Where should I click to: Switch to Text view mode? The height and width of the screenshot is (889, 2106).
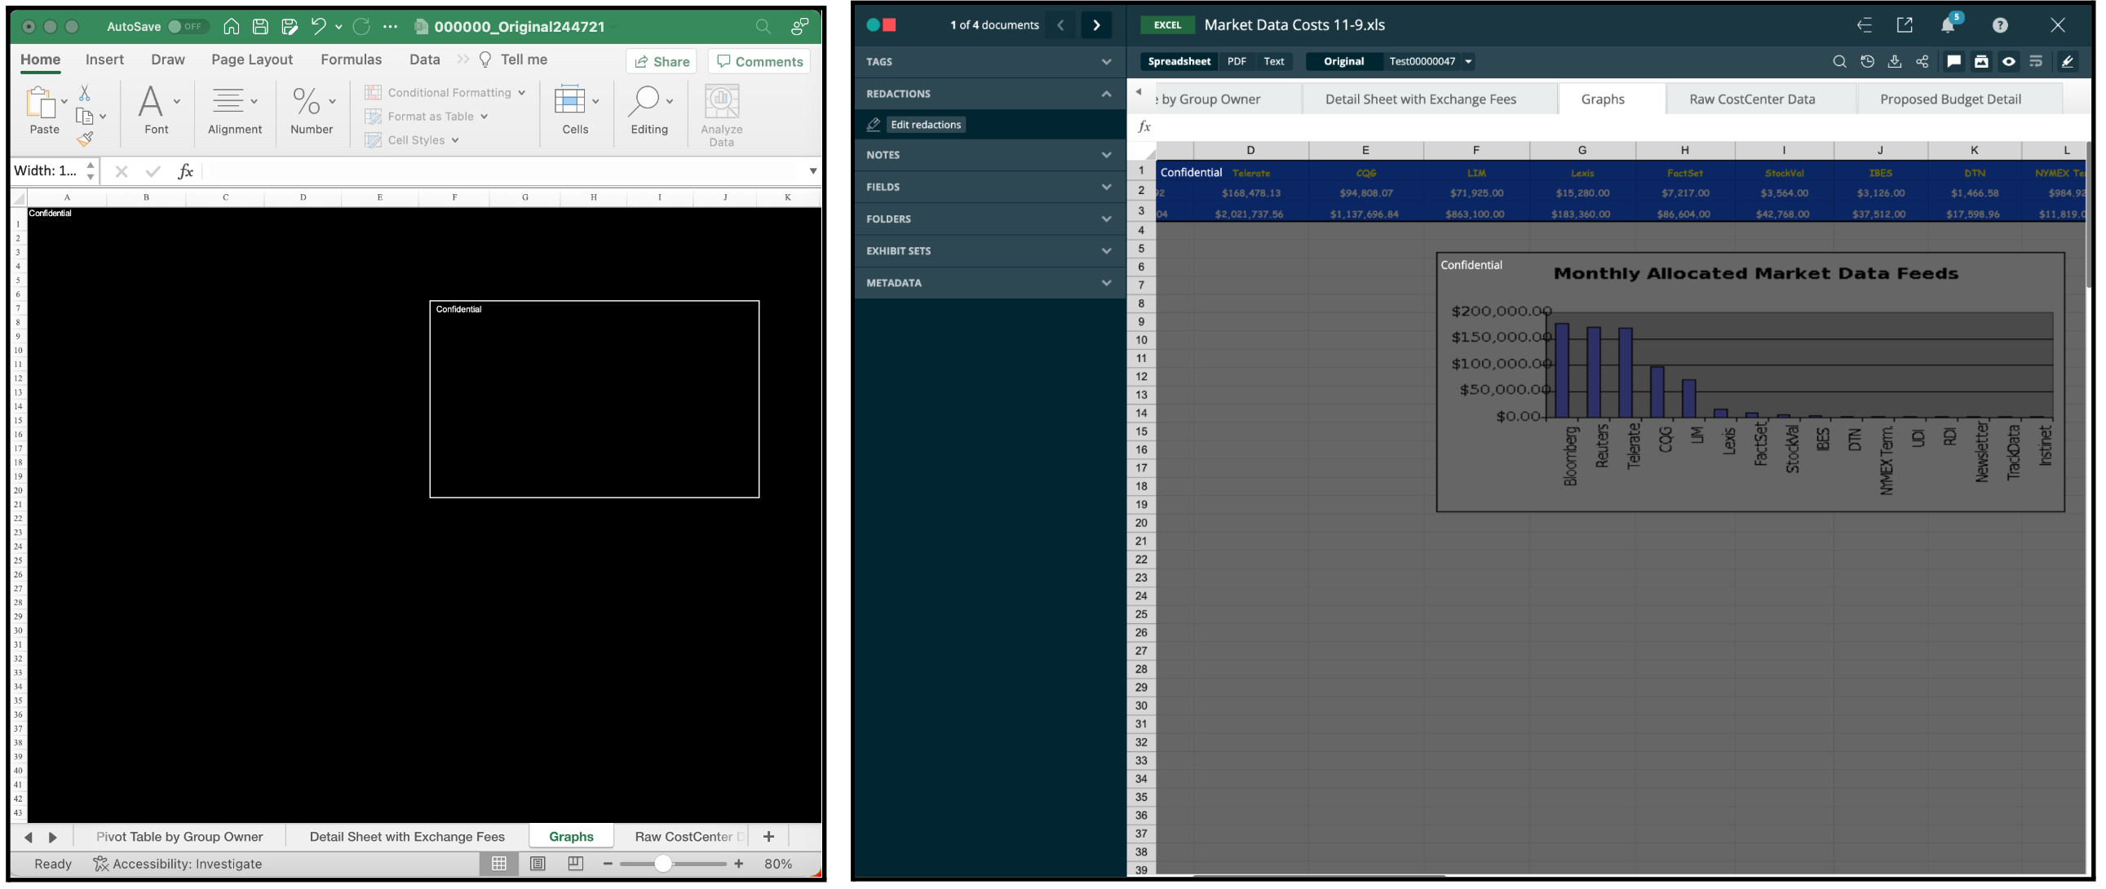click(x=1274, y=61)
